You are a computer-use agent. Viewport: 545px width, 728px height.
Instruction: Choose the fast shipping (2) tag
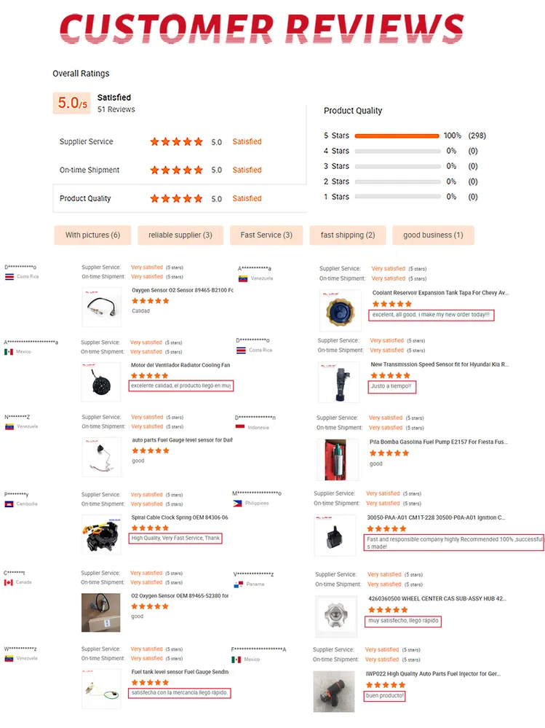pyautogui.click(x=348, y=235)
